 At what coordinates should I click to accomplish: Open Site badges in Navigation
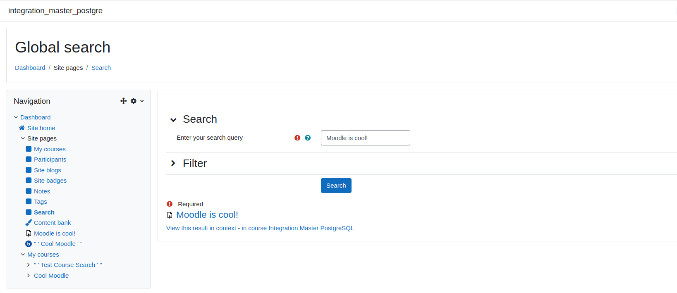50,181
